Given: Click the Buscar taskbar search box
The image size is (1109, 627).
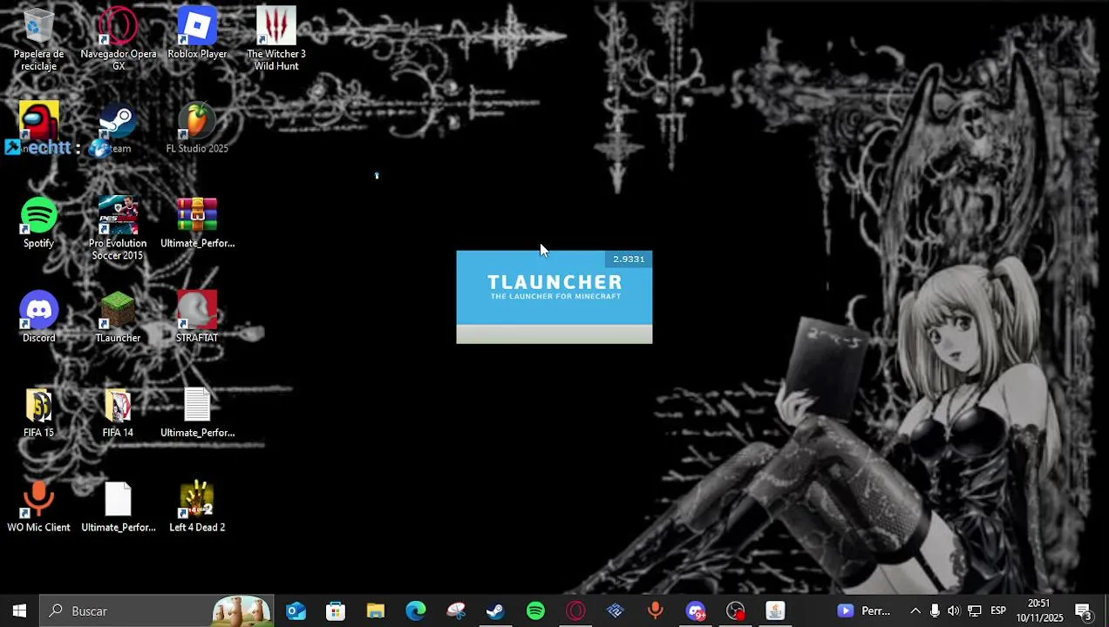Looking at the screenshot, I should pyautogui.click(x=157, y=611).
